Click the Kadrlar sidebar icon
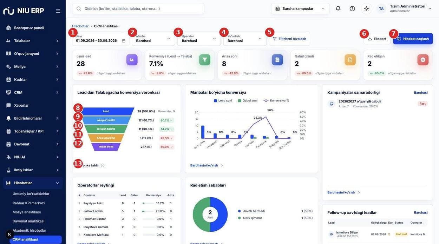 8,79
